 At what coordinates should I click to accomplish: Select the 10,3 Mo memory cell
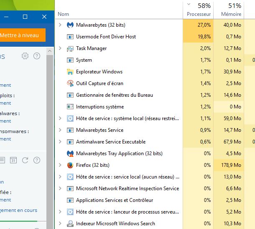pos(229,224)
